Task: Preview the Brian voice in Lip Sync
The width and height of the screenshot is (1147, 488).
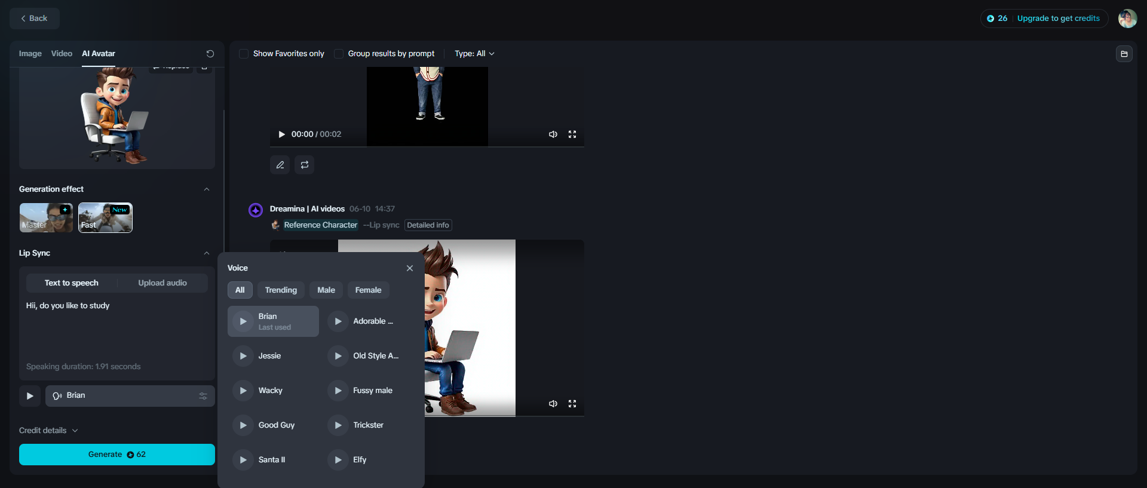Action: (x=30, y=396)
